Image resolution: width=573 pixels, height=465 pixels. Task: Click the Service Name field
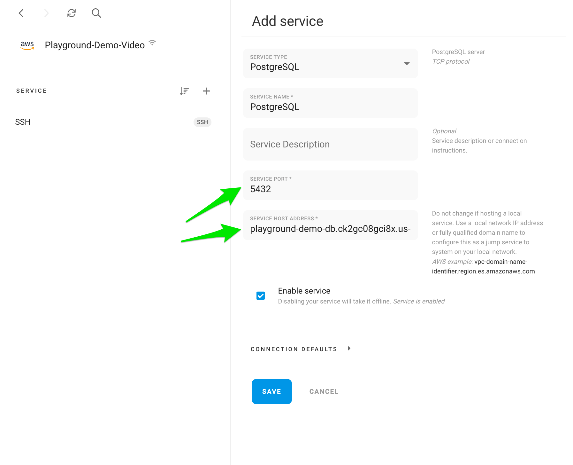tap(330, 103)
